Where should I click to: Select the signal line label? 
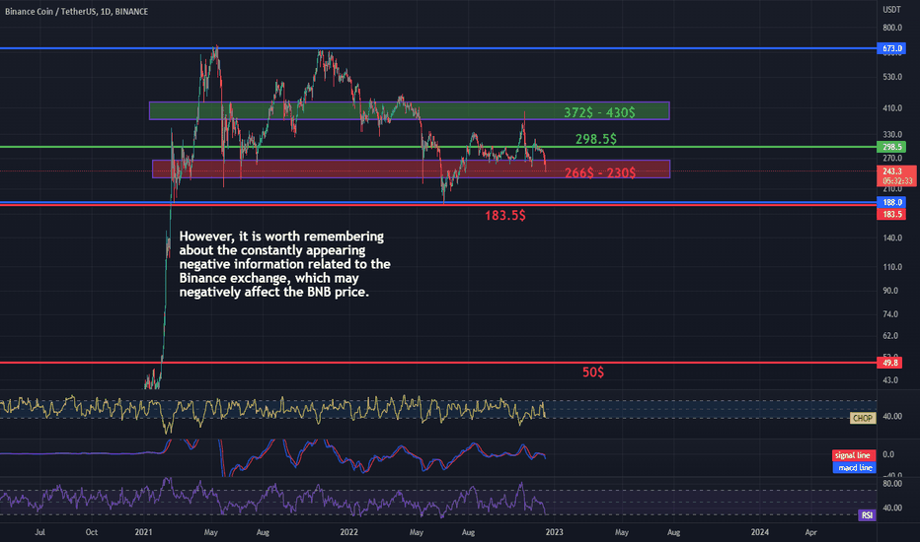tap(854, 455)
